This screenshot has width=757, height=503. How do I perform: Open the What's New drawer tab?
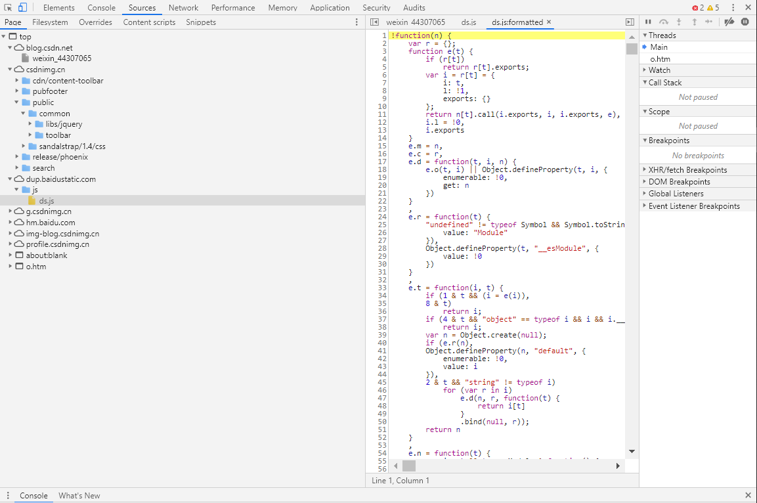click(79, 496)
